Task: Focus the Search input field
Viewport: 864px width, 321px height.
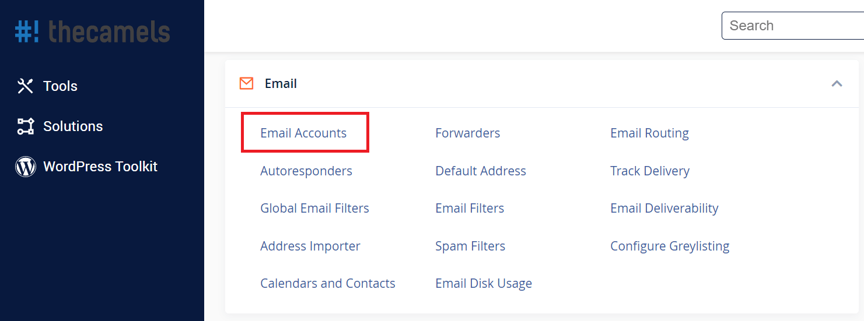Action: [x=793, y=26]
